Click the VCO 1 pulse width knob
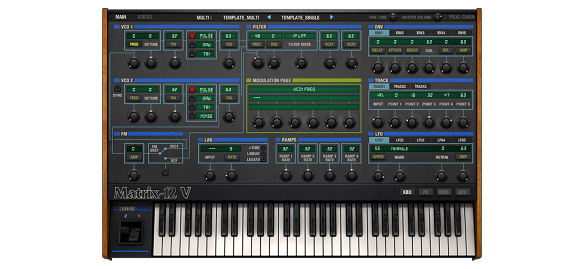The image size is (584, 269). click(175, 63)
